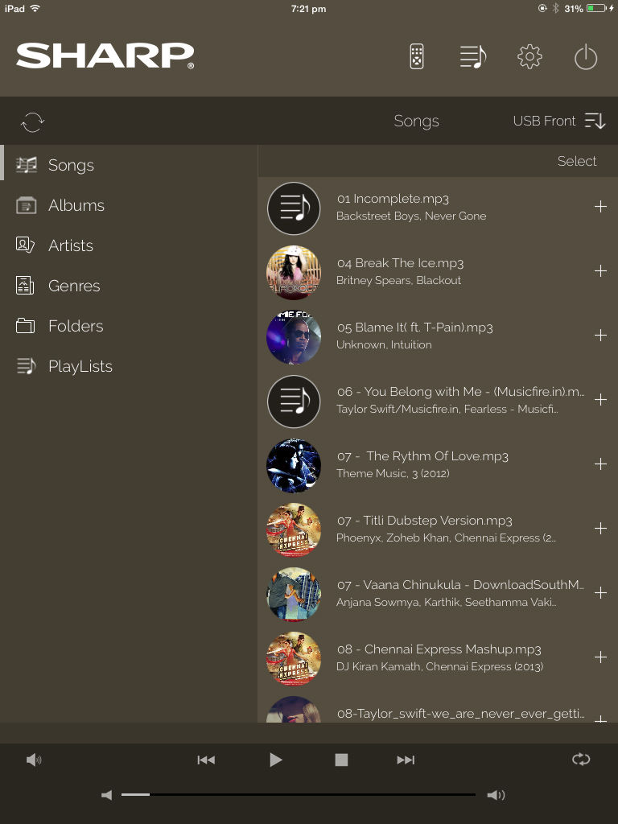This screenshot has height=824, width=618.
Task: Select song 04 Break The Ice.mp3
Action: pos(438,272)
